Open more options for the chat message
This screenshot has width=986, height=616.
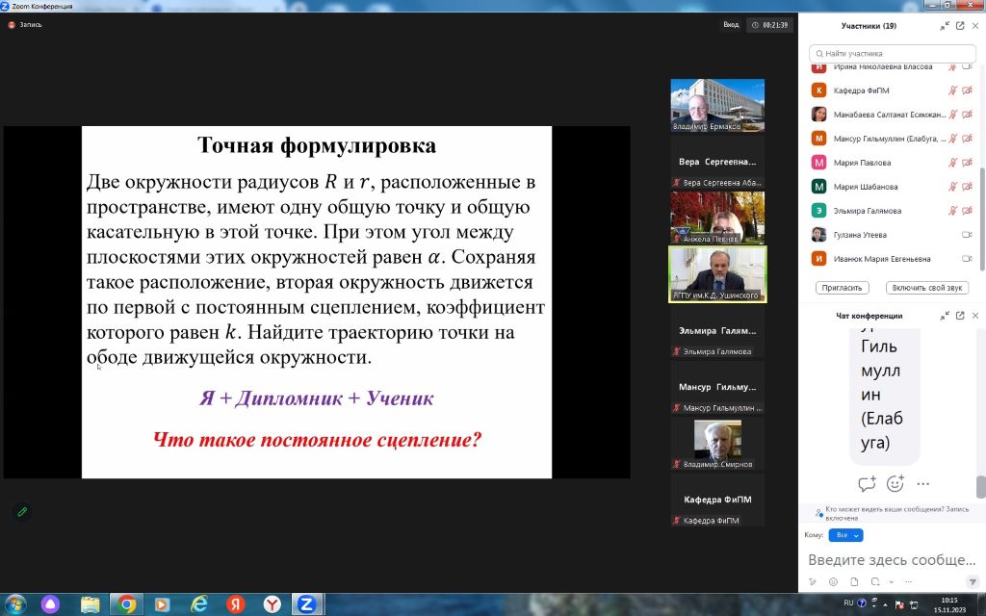click(x=923, y=484)
